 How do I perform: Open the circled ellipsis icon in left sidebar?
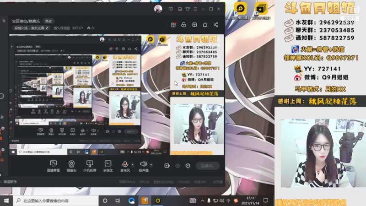click(x=2, y=96)
